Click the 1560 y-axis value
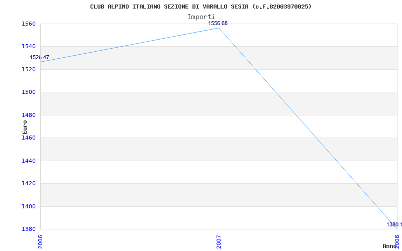 coord(28,24)
